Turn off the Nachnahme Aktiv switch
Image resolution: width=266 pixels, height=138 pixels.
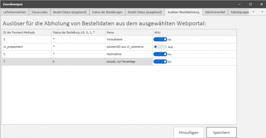(x=160, y=54)
